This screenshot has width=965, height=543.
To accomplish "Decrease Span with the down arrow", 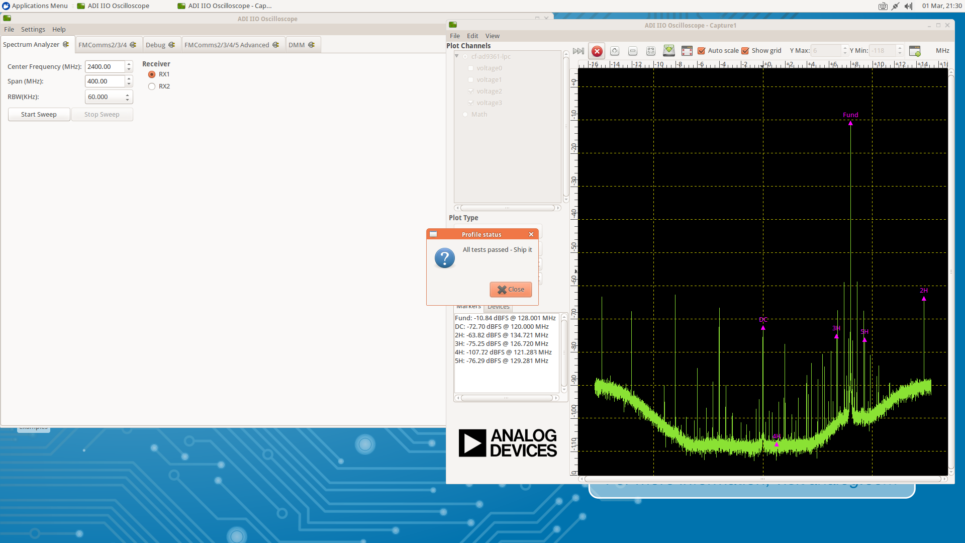I will (x=129, y=84).
